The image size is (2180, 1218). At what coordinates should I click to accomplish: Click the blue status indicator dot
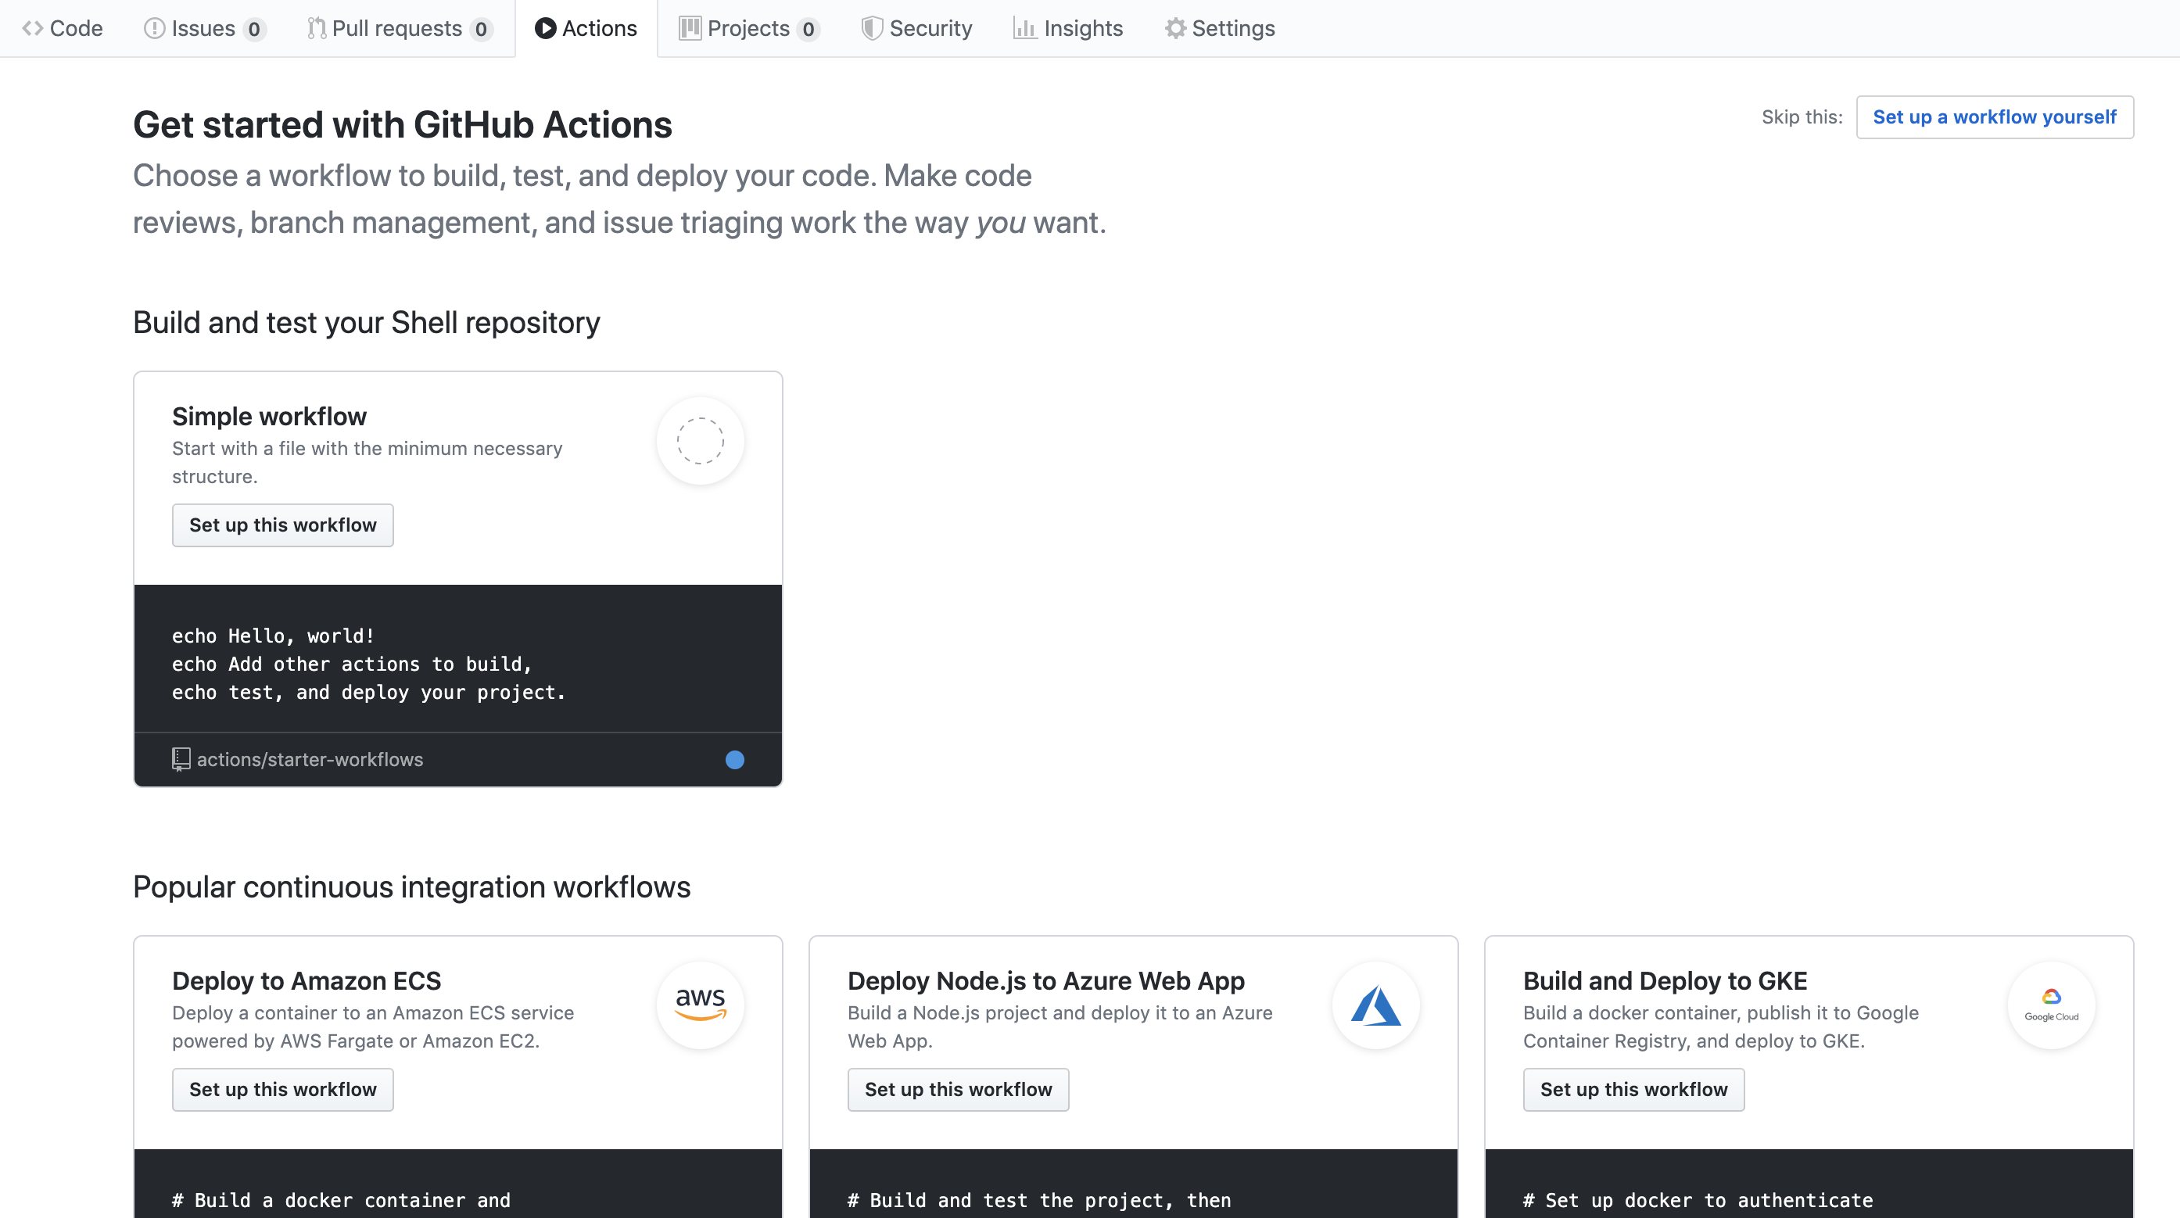(x=735, y=760)
